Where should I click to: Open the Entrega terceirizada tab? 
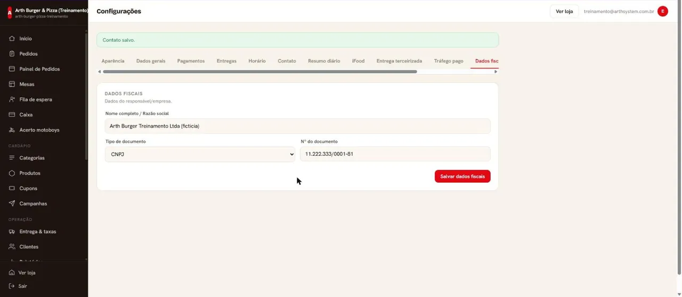click(x=399, y=61)
